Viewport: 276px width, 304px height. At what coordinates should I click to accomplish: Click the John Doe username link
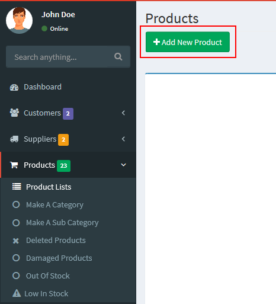(58, 15)
